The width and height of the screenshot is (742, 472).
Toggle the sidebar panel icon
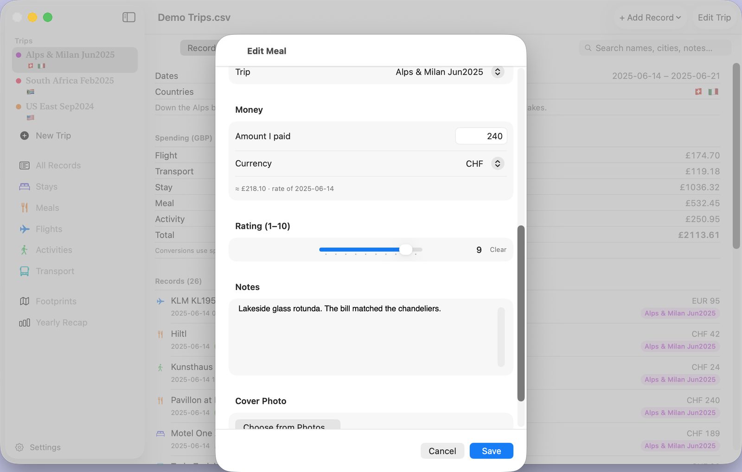[x=128, y=17]
